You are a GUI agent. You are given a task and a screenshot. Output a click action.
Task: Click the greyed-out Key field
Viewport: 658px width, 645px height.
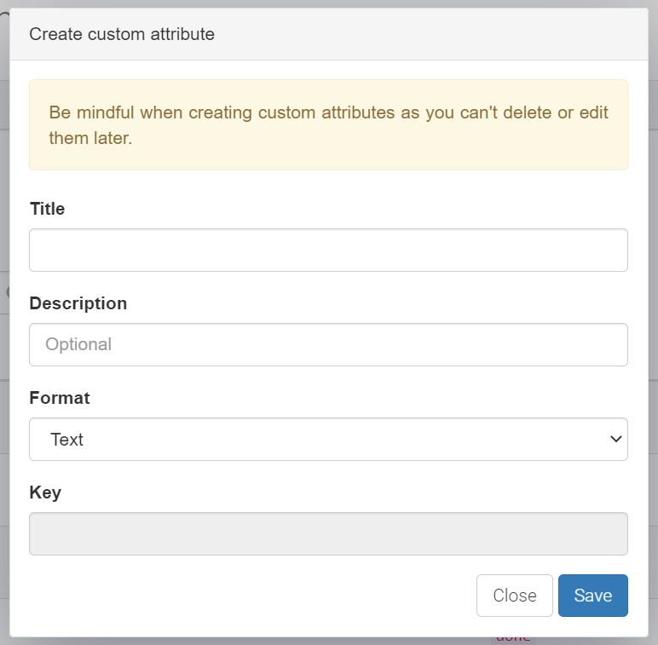coord(328,533)
